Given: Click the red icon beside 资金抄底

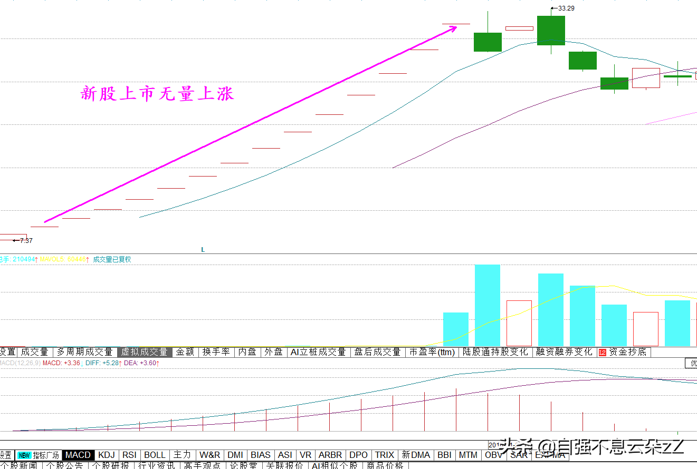Looking at the screenshot, I should [x=602, y=352].
